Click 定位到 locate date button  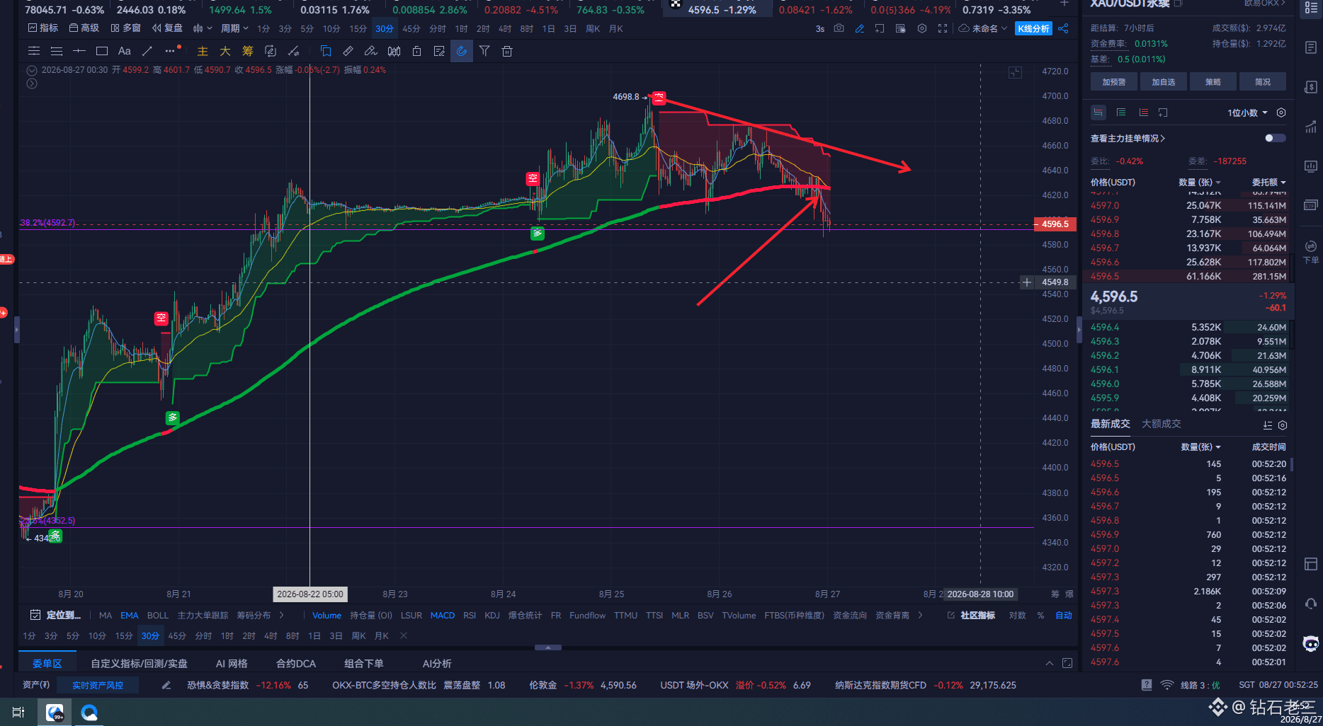(x=56, y=615)
